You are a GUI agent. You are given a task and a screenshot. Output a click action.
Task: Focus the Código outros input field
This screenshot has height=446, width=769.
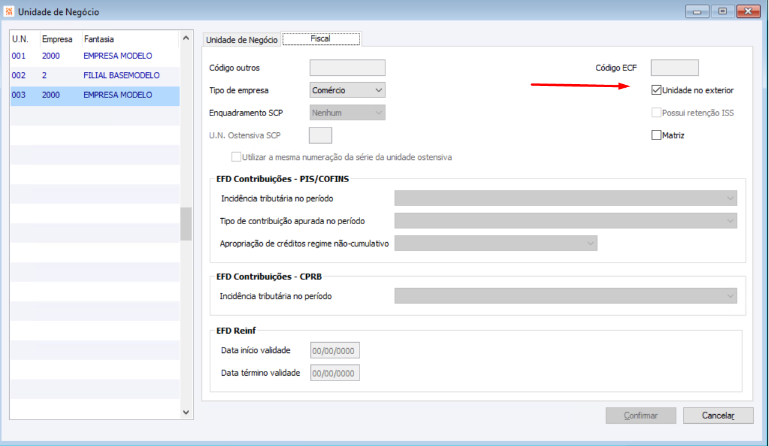(x=347, y=68)
